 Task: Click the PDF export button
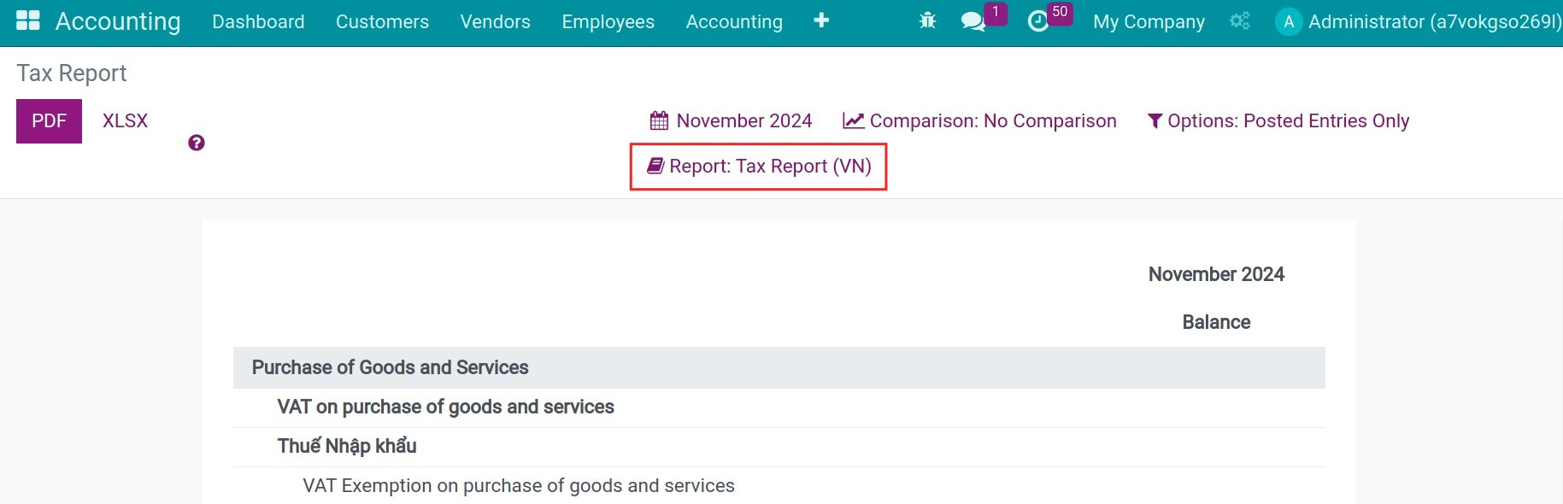[49, 121]
